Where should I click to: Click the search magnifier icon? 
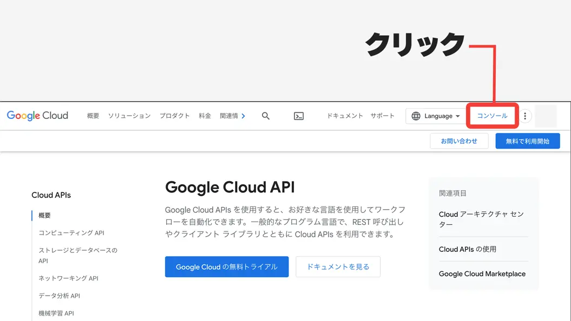pyautogui.click(x=265, y=116)
